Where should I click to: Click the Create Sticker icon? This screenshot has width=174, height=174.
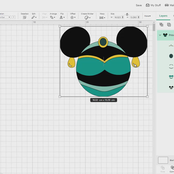click(86, 18)
